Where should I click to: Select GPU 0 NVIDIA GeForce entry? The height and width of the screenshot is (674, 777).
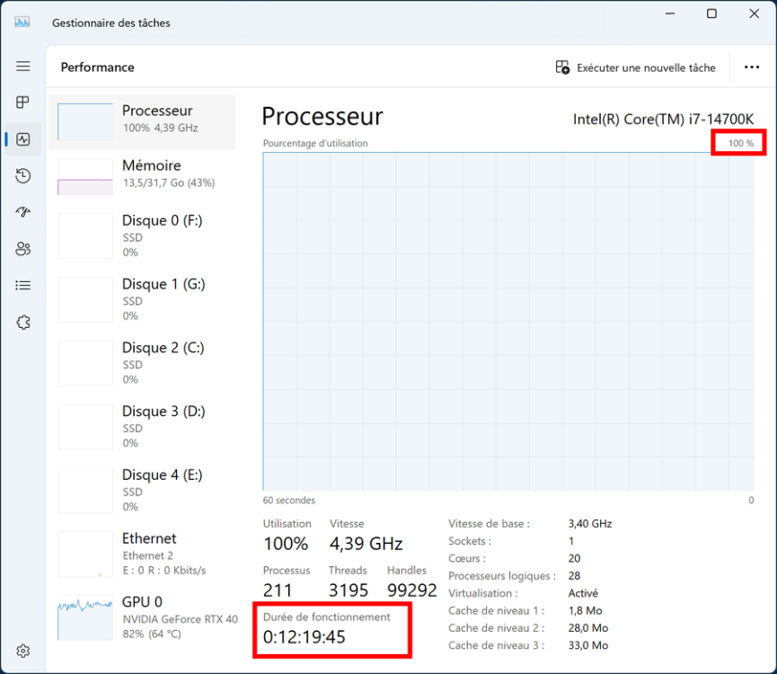pos(143,616)
